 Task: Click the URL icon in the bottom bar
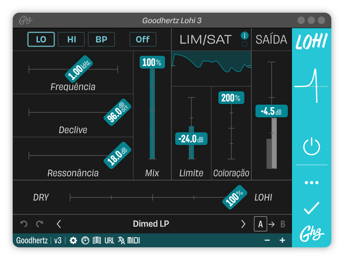coord(109,240)
